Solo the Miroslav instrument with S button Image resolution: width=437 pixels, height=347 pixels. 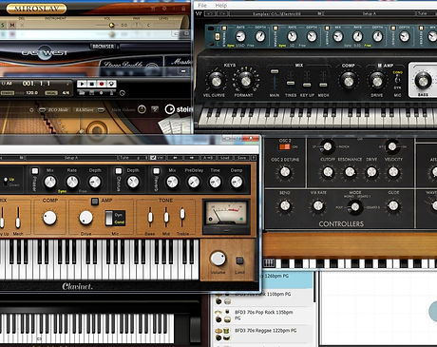3,25
